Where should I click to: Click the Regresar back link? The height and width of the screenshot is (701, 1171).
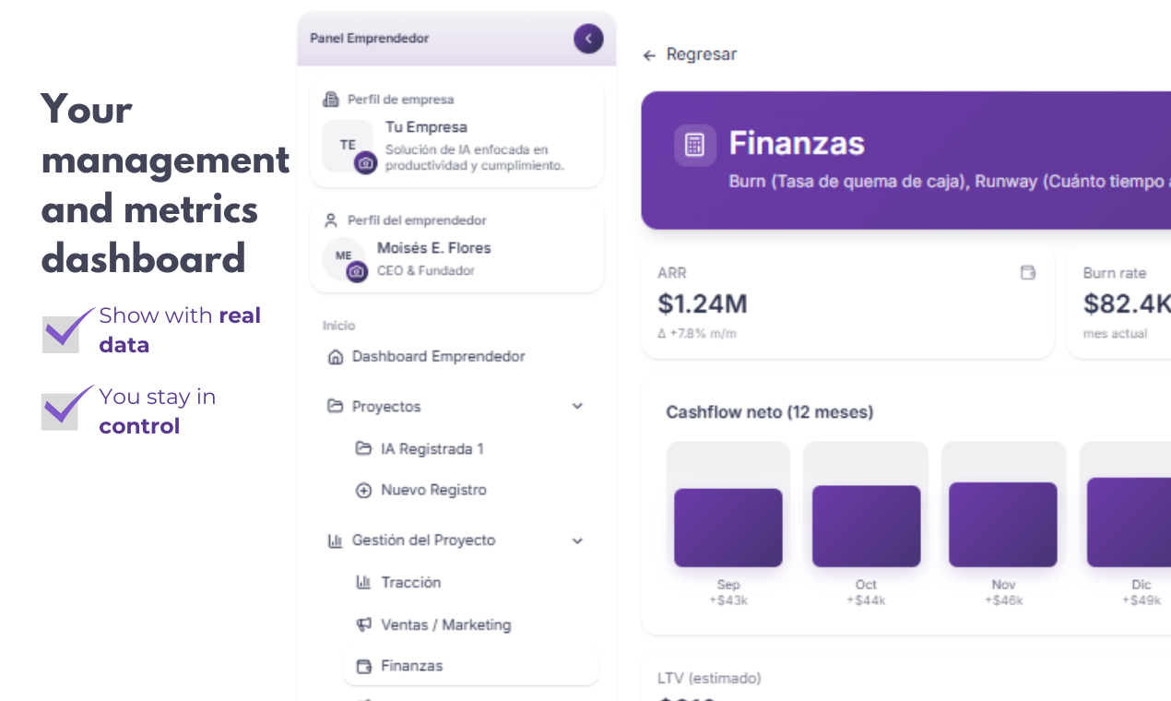[690, 54]
